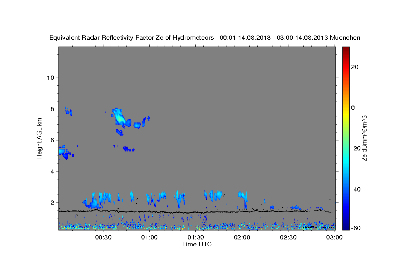415x276 pixels.
Task: Click the date range '00:01 14.08.2013 - 03:00 14.08.2013'
Action: click(274, 38)
